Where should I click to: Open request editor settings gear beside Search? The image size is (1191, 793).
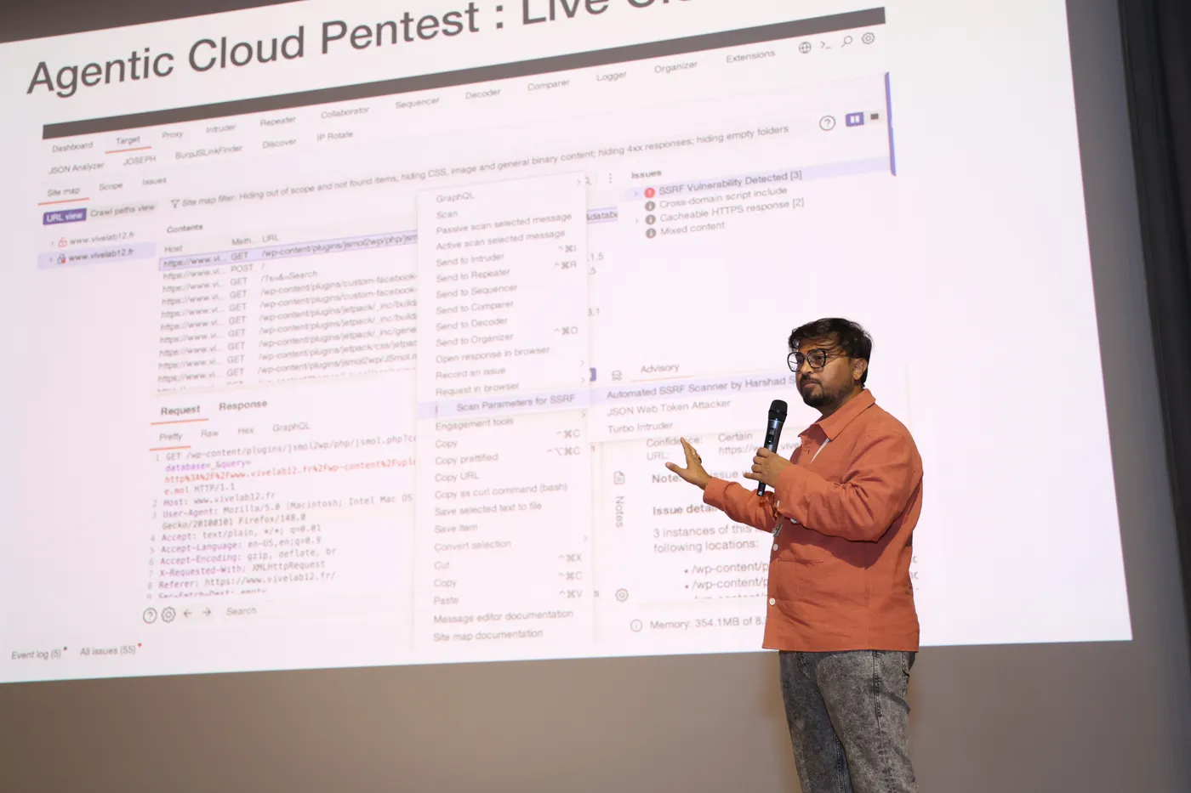click(x=168, y=615)
